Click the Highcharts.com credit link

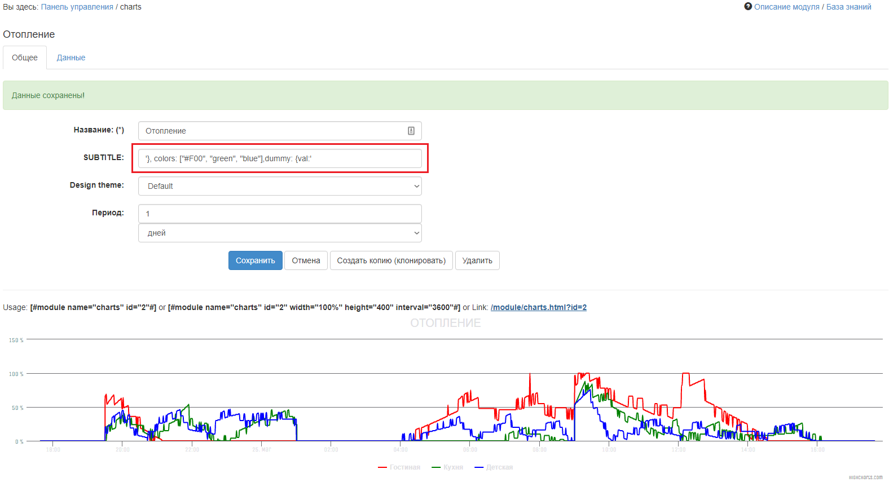tap(865, 477)
